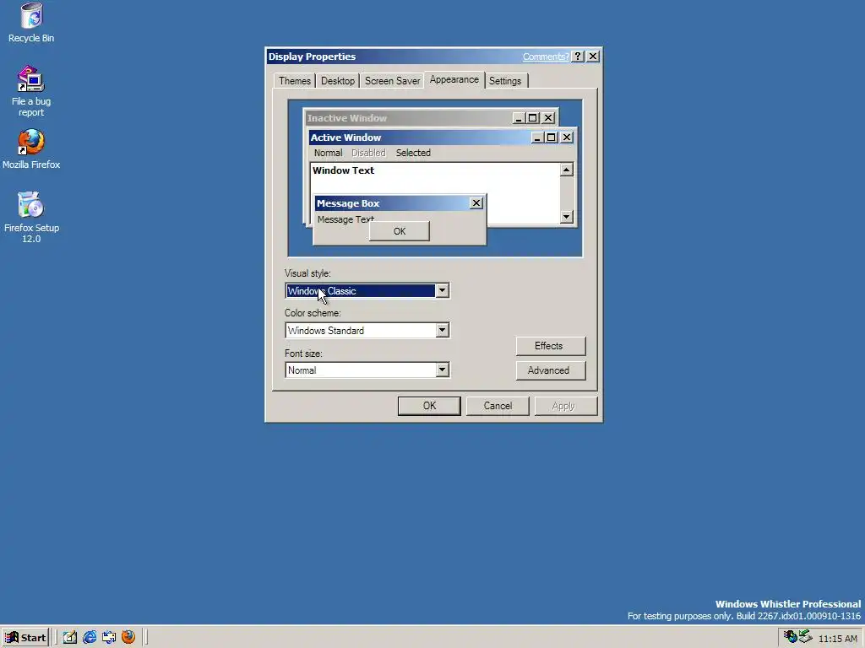Screen dimensions: 865x648
Task: Click the Inactive Window minimize button in preview
Action: [518, 118]
